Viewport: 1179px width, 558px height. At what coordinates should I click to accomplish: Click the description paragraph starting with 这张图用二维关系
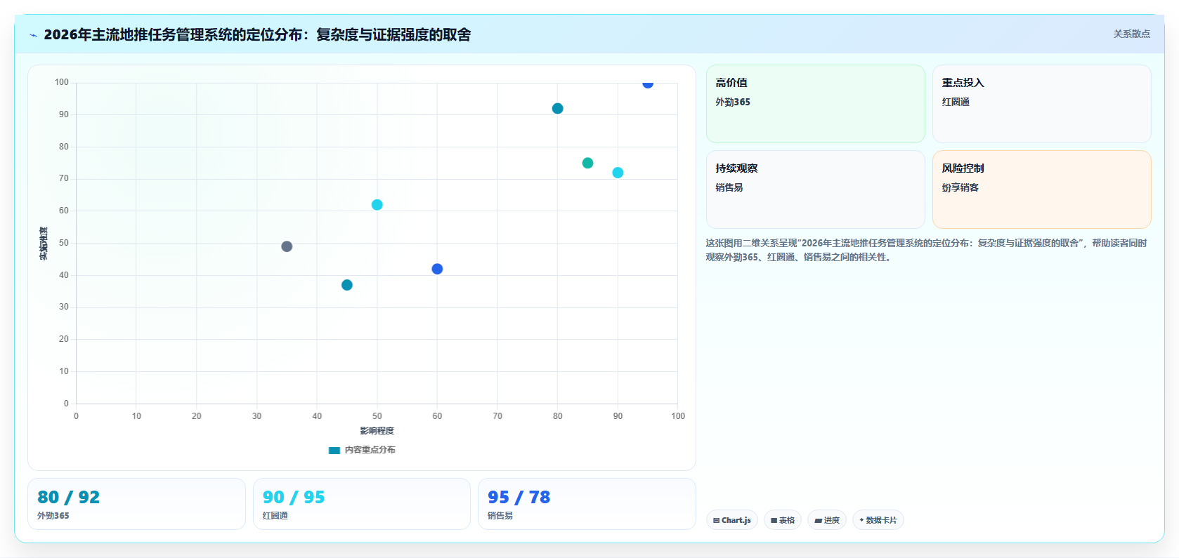(926, 250)
